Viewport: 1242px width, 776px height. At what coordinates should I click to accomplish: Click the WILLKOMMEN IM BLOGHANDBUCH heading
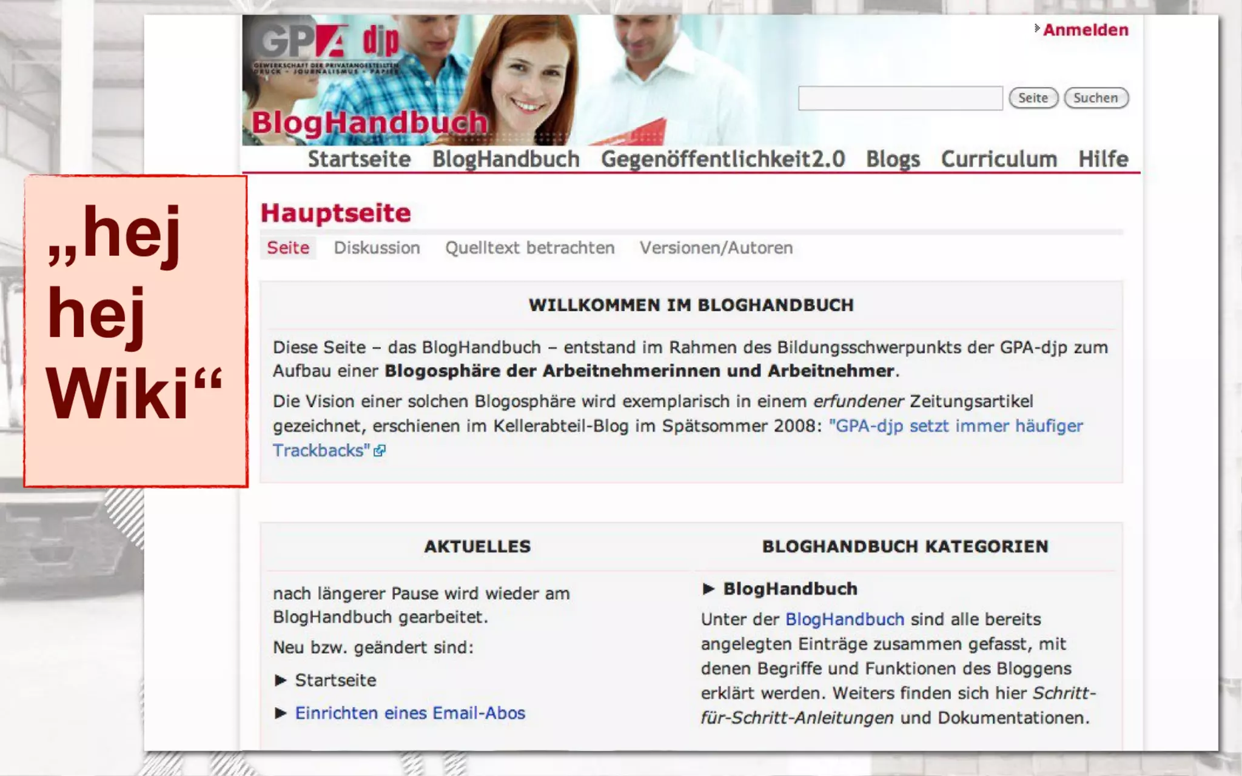(x=691, y=305)
